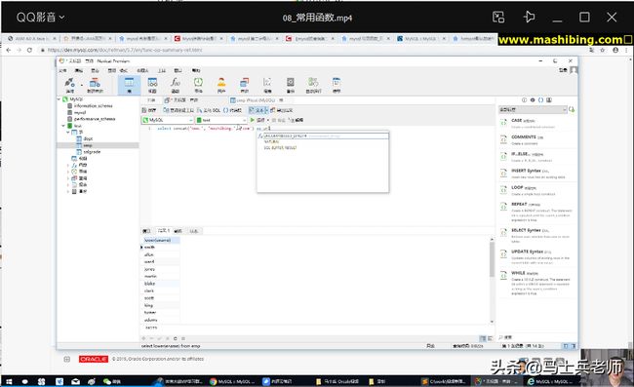Select NATURAL in autocomplete popup
This screenshot has height=387, width=634.
[271, 141]
